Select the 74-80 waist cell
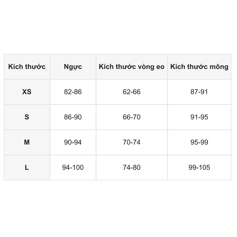 [x=132, y=168]
